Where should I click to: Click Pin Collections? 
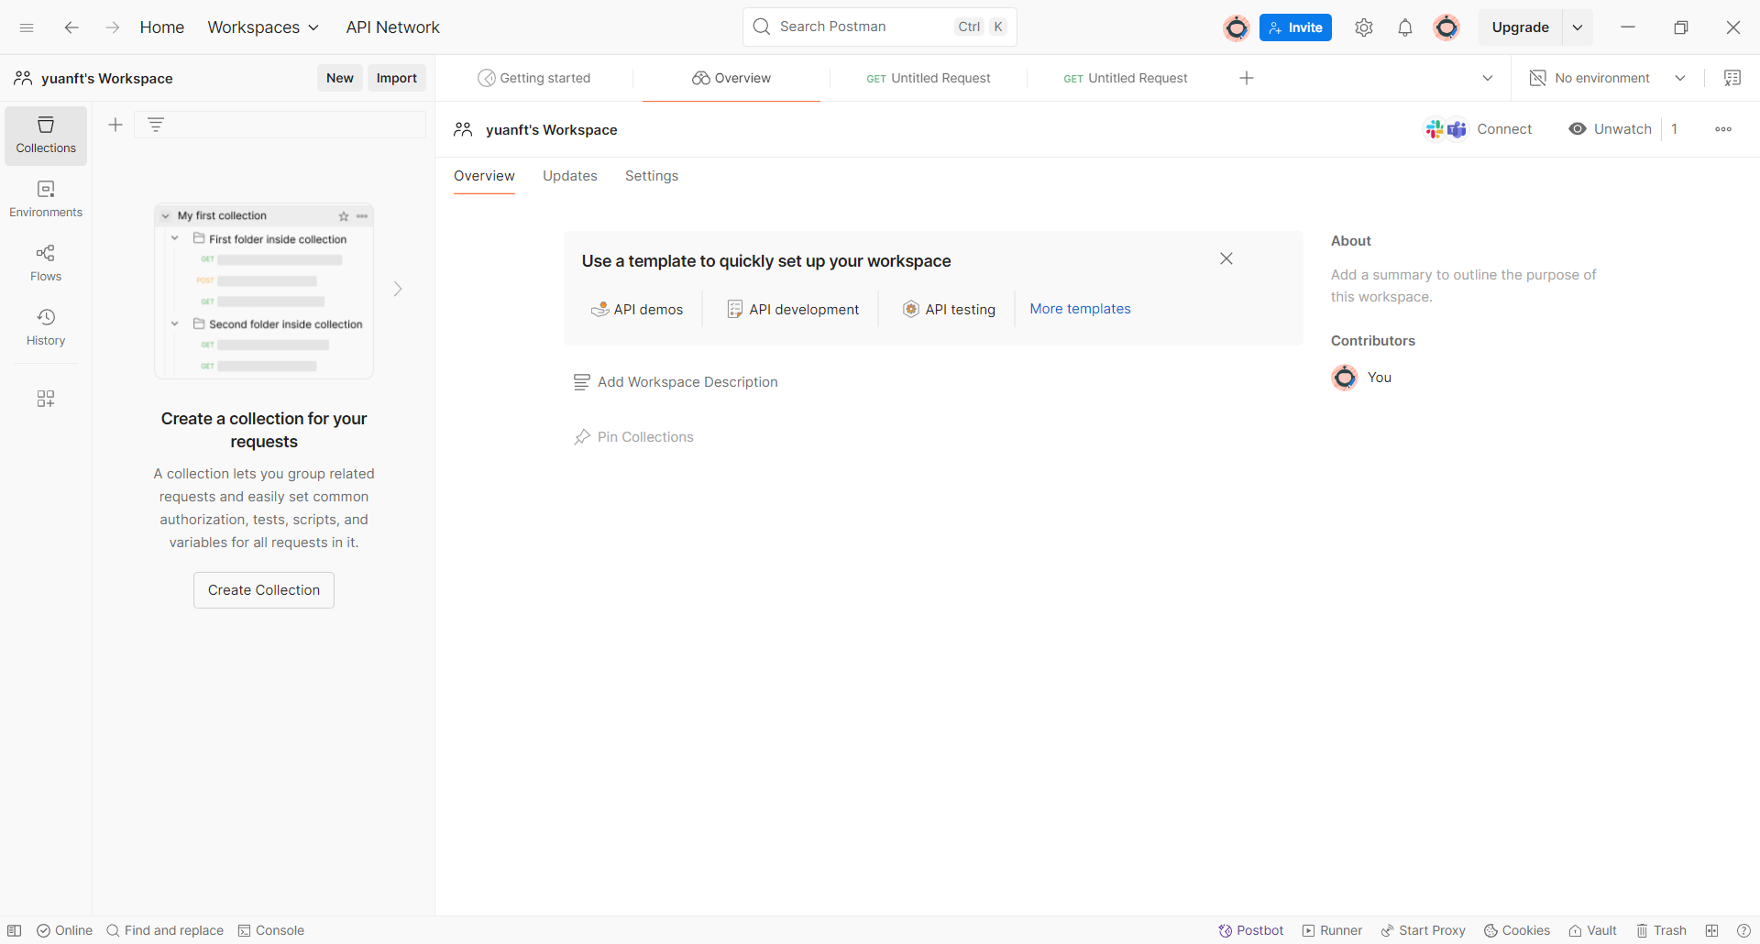pos(633,437)
